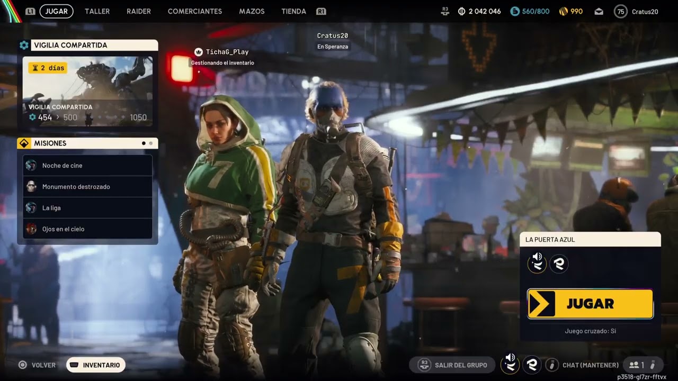678x381 pixels.
Task: Open the TIENDA tab
Action: [294, 11]
